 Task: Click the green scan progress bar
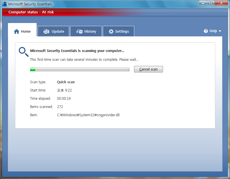coord(80,69)
